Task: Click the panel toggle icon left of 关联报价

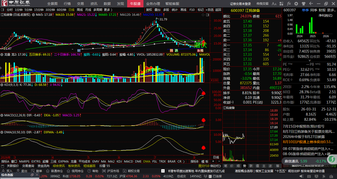Action: 3,166
